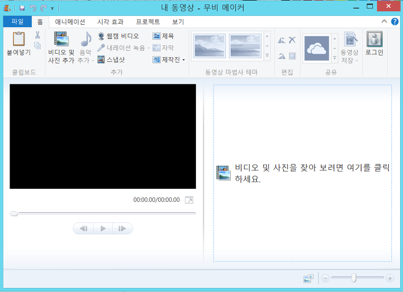The height and width of the screenshot is (292, 403).
Task: Expand Add music (음악 추가) dropdown arrow
Action: pos(93,61)
